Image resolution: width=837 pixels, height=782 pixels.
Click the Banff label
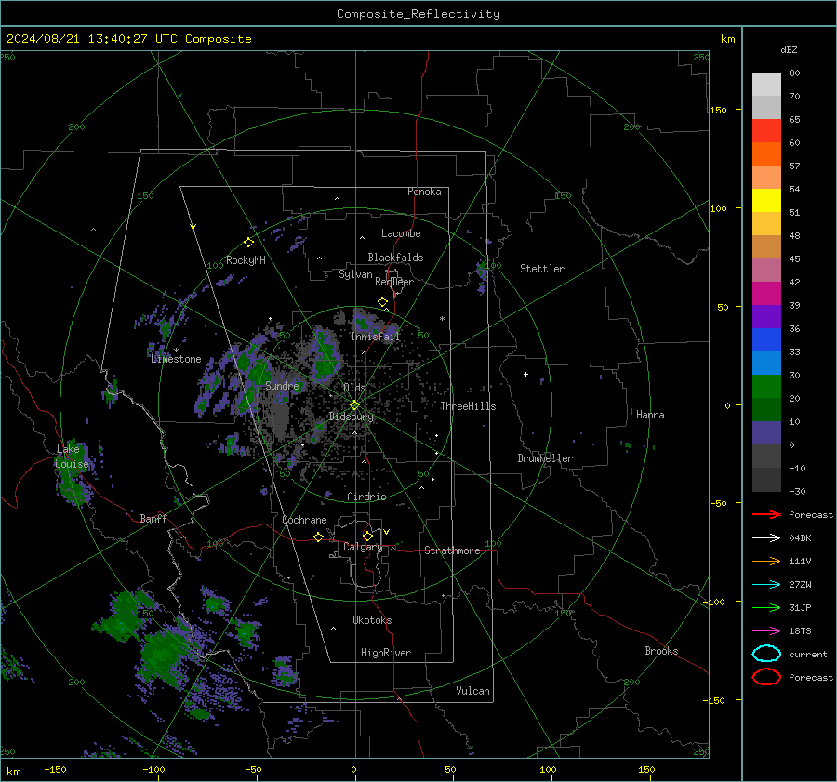(153, 518)
